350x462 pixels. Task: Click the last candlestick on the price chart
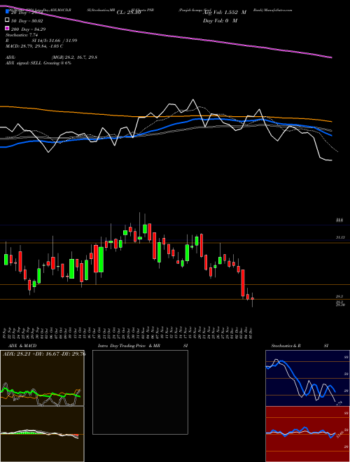[253, 299]
